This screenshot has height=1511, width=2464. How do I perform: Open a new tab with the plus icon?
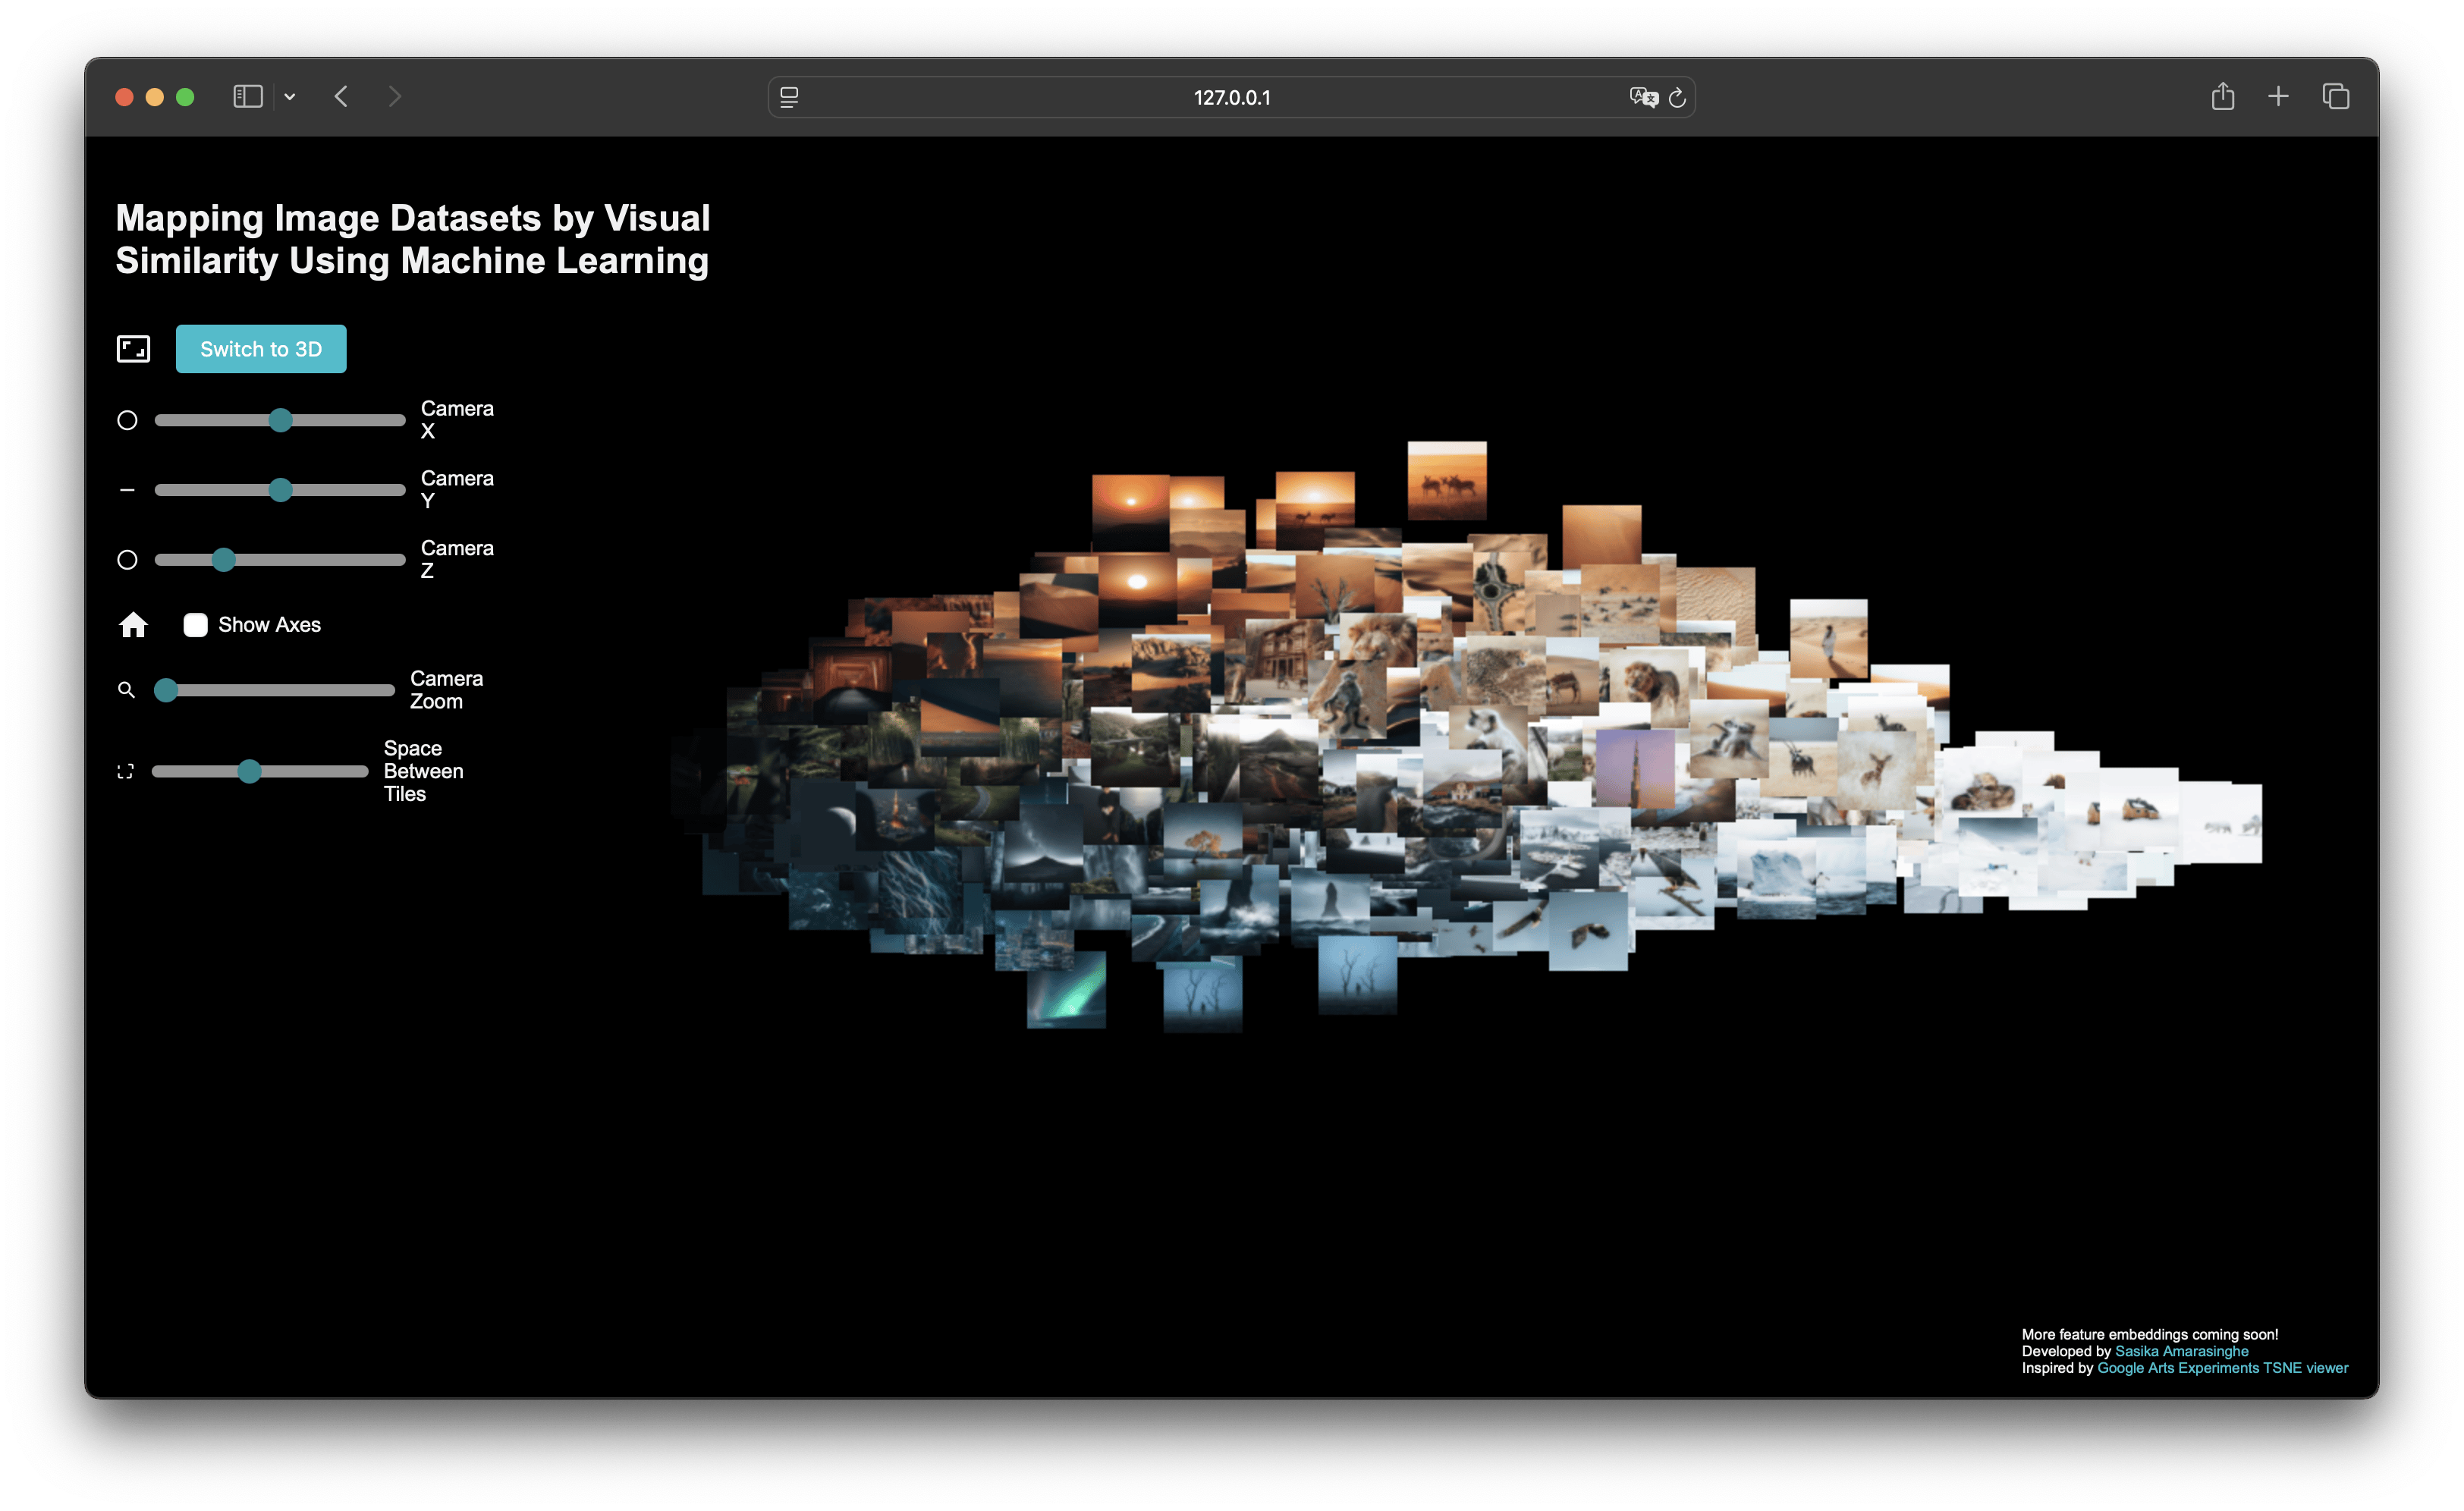coord(2278,96)
